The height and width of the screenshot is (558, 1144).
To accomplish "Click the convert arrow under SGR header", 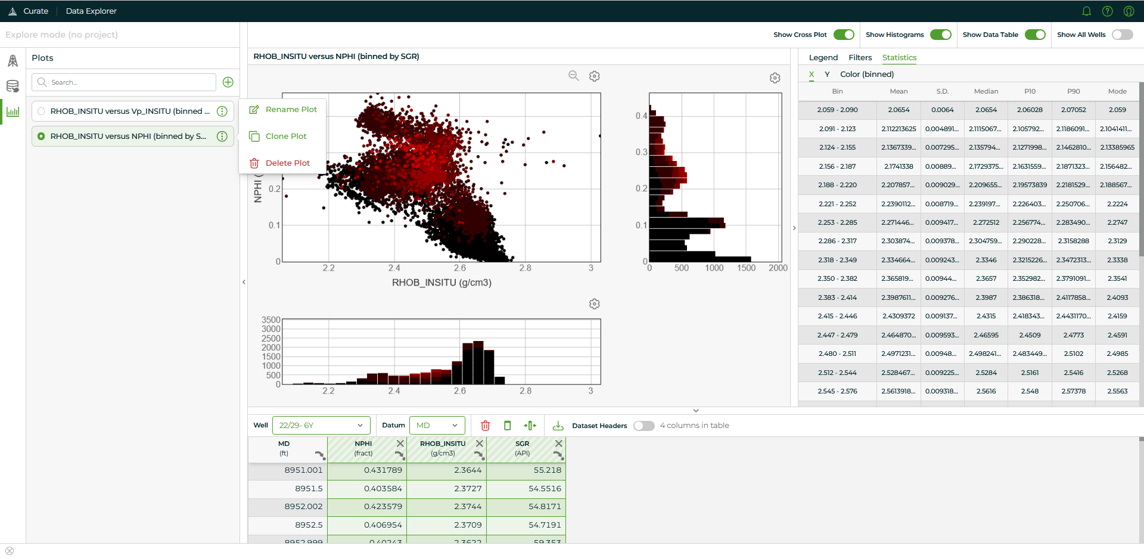I will 558,455.
